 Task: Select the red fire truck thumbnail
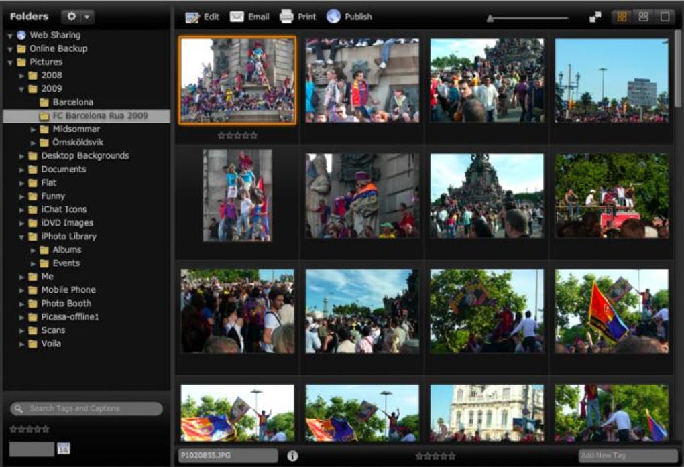pos(611,196)
